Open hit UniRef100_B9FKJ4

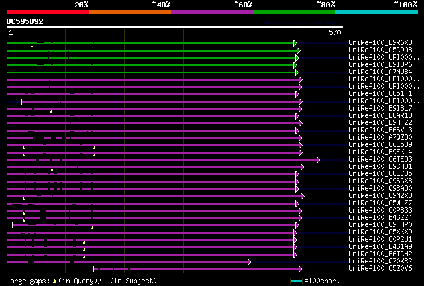pyautogui.click(x=380, y=152)
